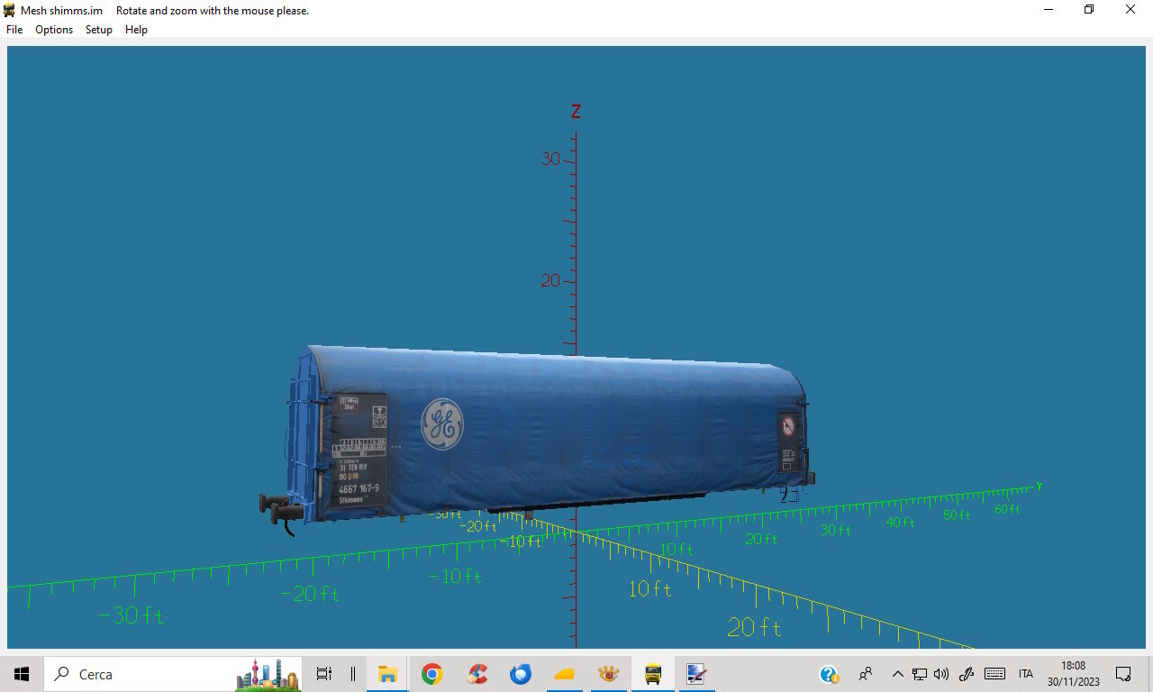Open the Setup menu

[x=99, y=30]
